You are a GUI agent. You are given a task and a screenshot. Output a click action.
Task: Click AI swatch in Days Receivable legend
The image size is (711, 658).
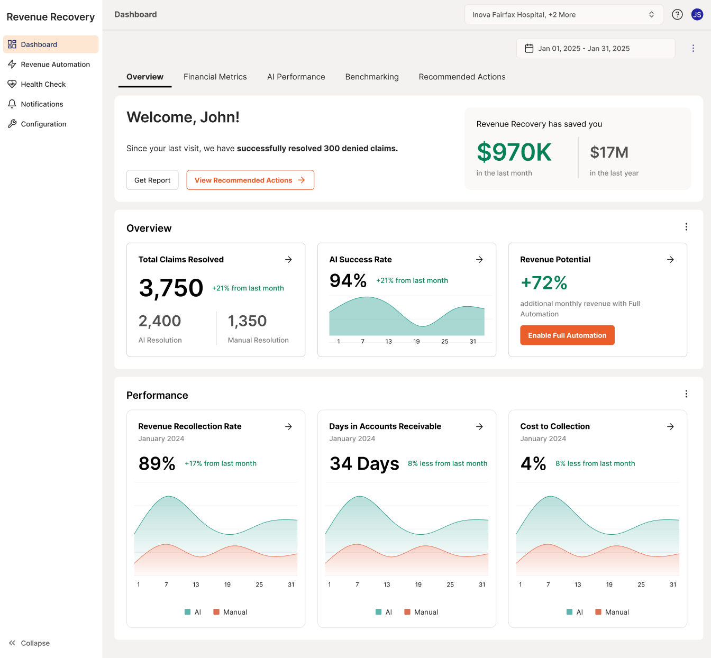[x=378, y=612]
